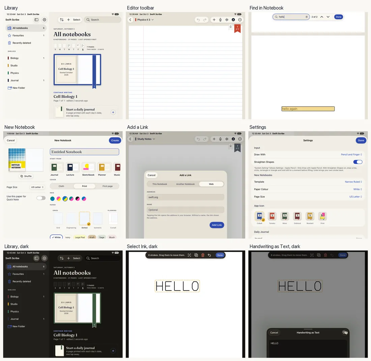This screenshot has height=361, width=371.
Task: Select Print cover tab in New Notebook
Action: [x=84, y=186]
